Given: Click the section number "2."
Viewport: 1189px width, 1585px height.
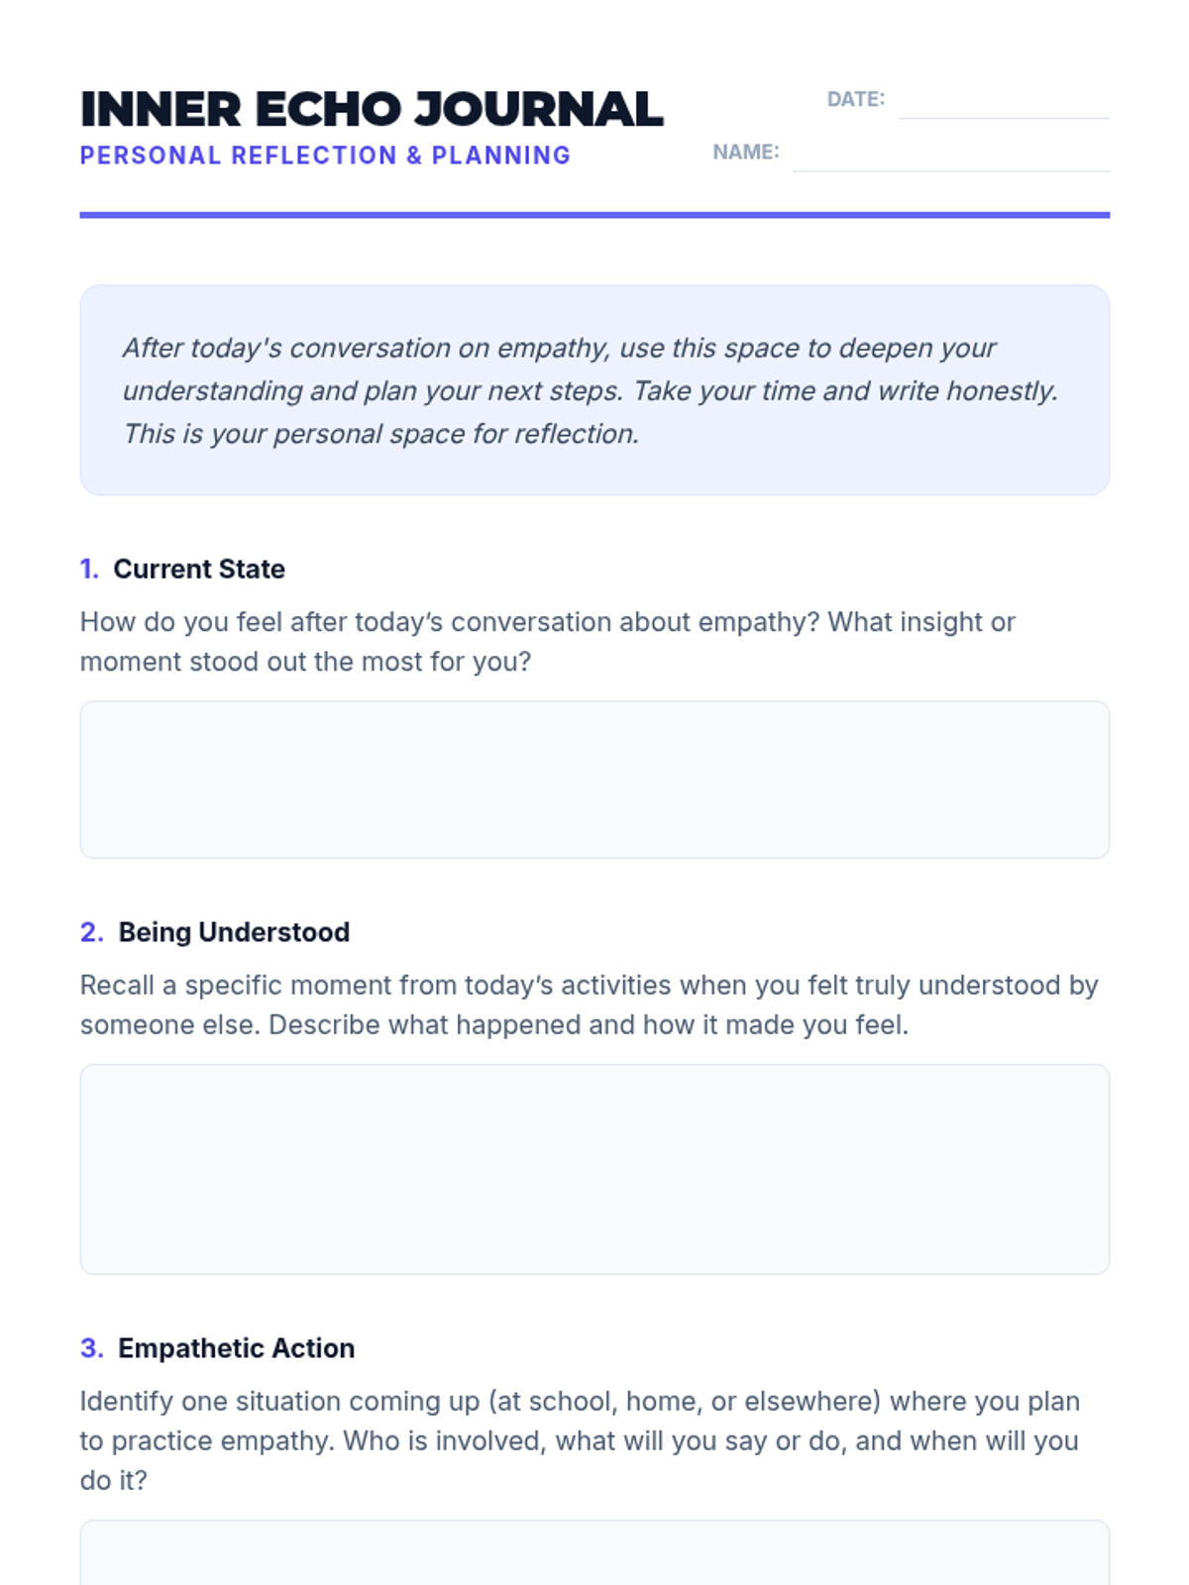Looking at the screenshot, I should click(91, 932).
